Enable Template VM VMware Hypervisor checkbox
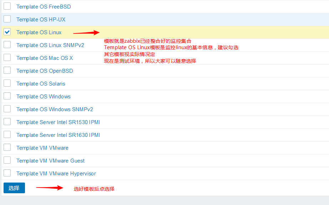 [7, 173]
